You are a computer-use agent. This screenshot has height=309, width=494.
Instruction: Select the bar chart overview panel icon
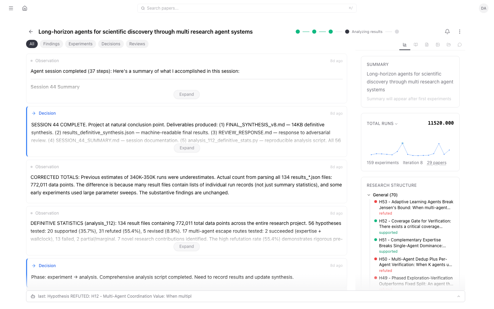click(405, 45)
